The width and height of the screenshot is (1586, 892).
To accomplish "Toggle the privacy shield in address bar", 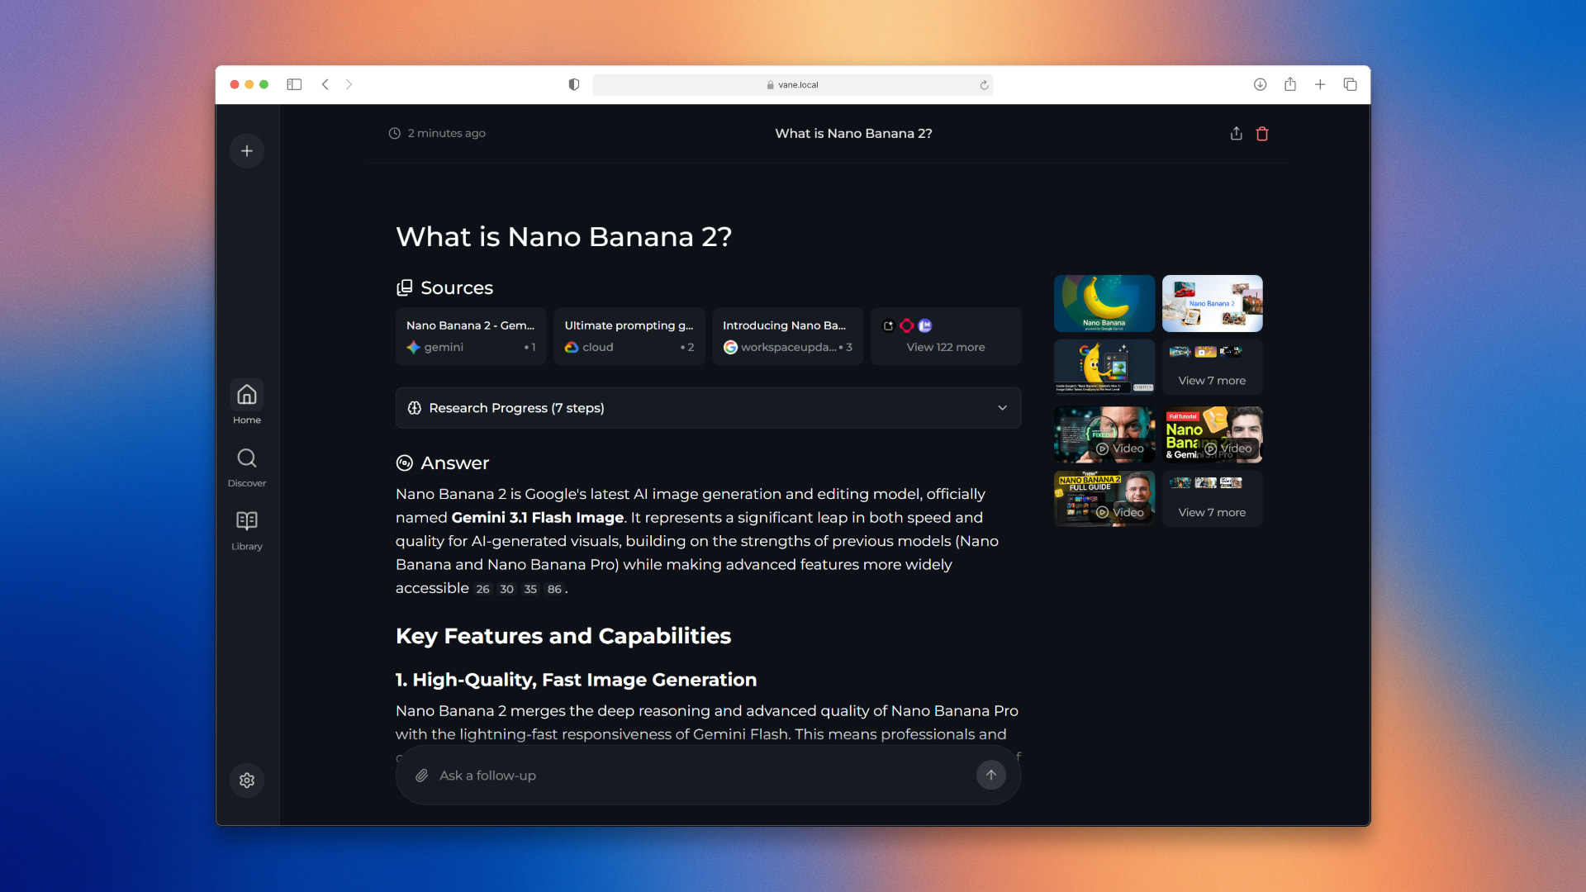I will [574, 84].
